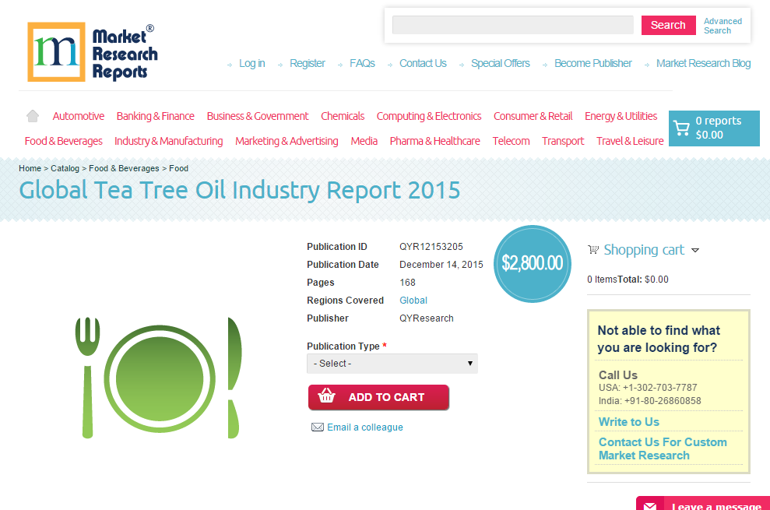The height and width of the screenshot is (510, 770).
Task: Click the $2,800.00 price badge
Action: pyautogui.click(x=532, y=264)
